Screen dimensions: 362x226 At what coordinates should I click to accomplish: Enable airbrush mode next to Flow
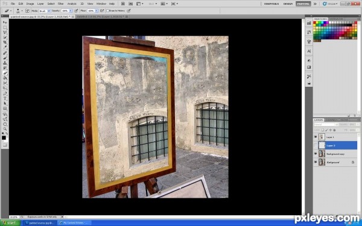[102, 11]
